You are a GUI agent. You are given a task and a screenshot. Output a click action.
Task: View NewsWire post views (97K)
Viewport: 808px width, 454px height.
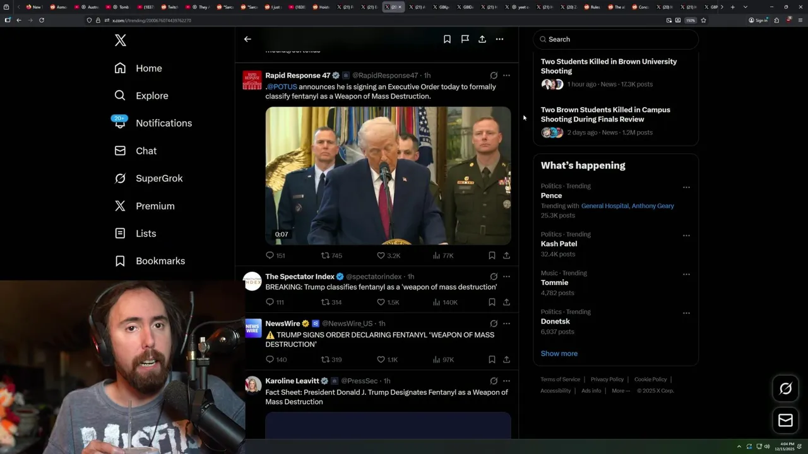[443, 359]
